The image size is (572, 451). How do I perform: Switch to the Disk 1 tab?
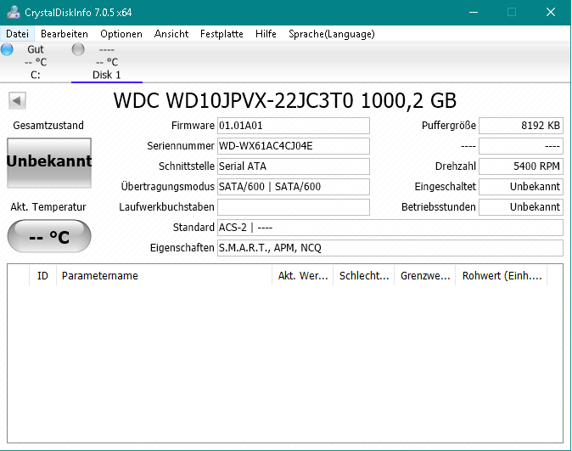point(107,62)
